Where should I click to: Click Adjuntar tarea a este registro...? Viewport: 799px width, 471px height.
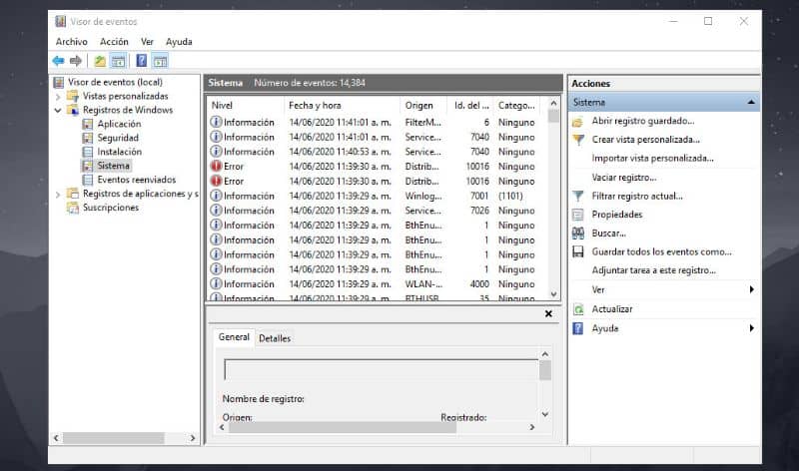(654, 270)
